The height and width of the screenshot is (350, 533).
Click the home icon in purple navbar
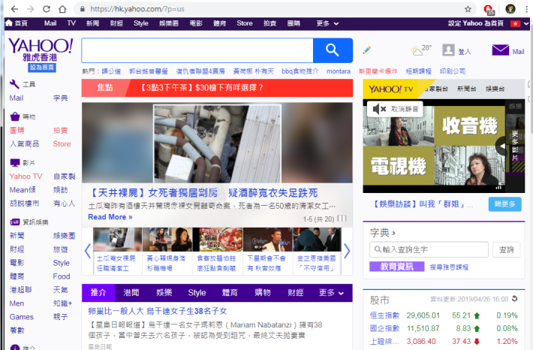9,23
